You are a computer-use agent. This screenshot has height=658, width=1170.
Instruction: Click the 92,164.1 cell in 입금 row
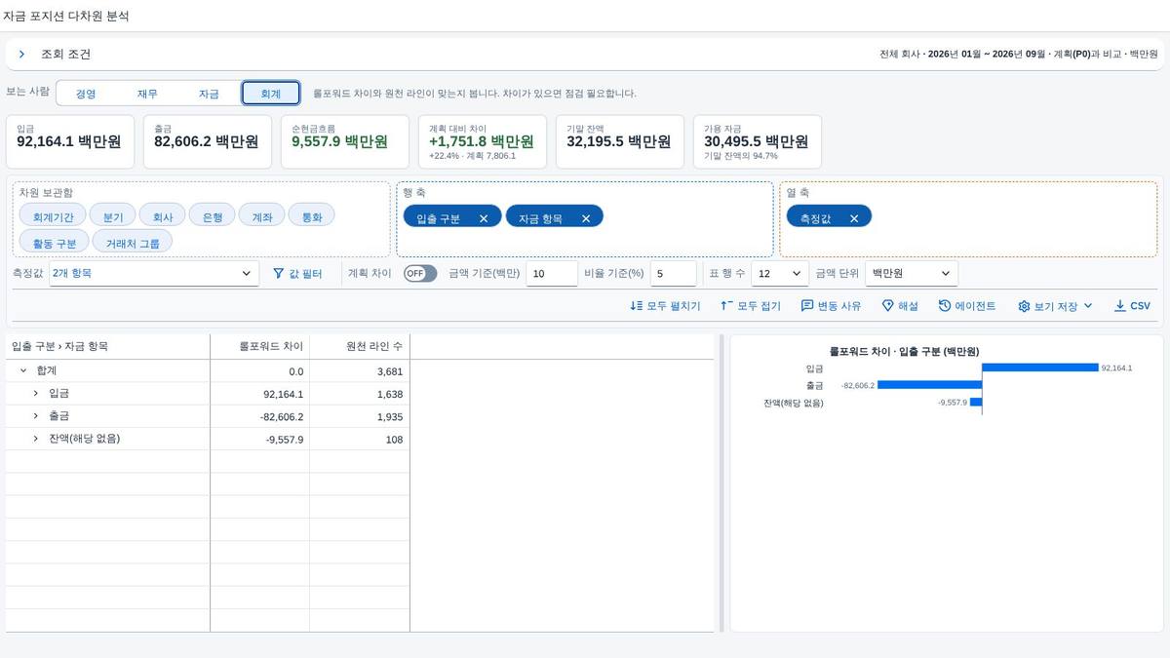260,394
